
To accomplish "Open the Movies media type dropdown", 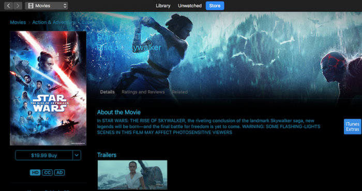I will [x=47, y=6].
